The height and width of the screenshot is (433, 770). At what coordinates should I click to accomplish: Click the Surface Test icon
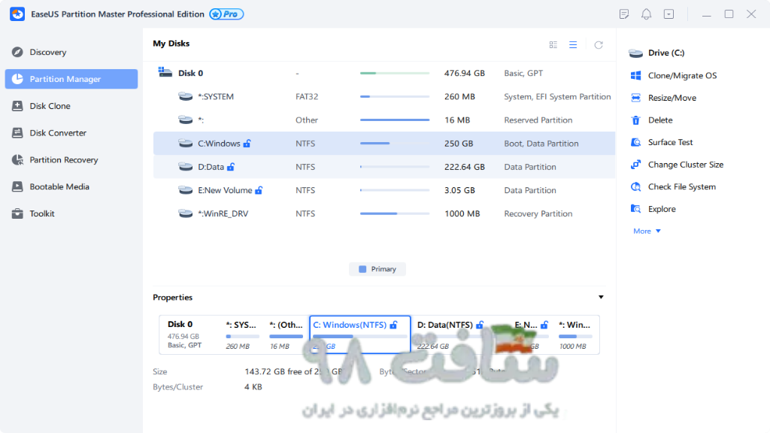coord(635,142)
